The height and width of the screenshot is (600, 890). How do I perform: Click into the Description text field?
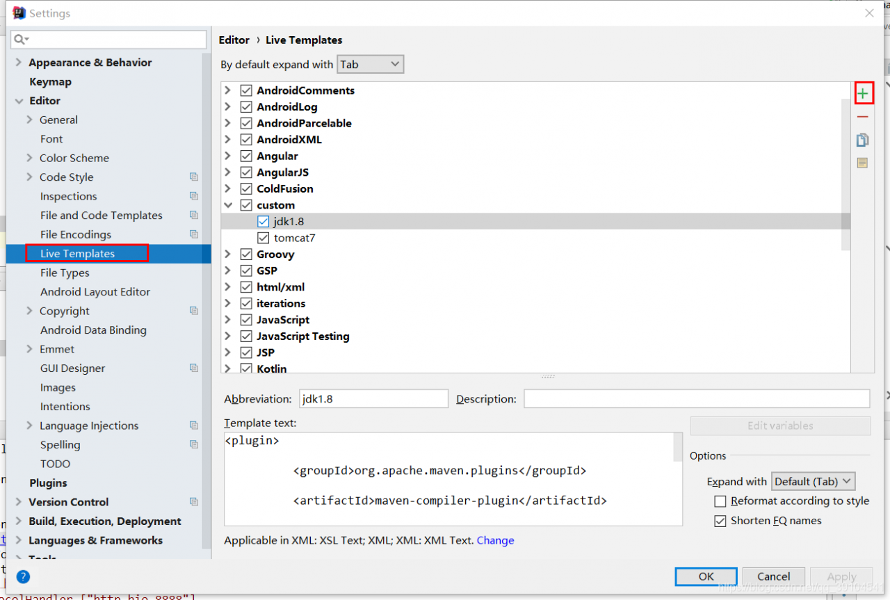click(x=697, y=399)
